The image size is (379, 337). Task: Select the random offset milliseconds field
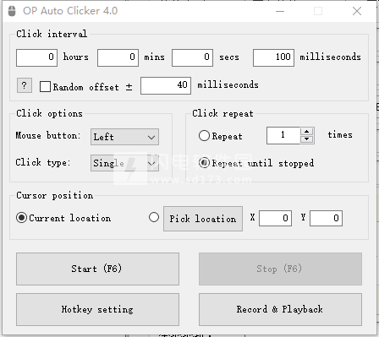[x=166, y=85]
